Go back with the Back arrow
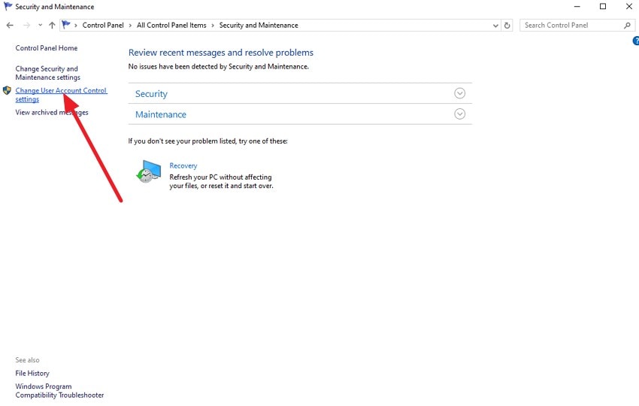Screen dimensions: 639x406 pos(10,26)
